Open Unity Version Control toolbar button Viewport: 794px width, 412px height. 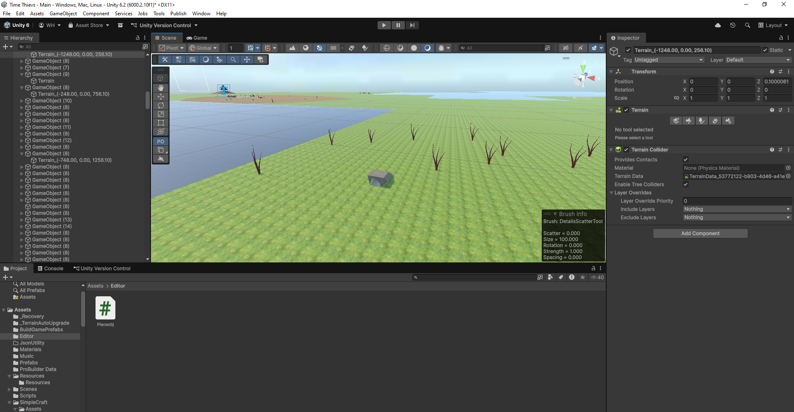coord(164,25)
